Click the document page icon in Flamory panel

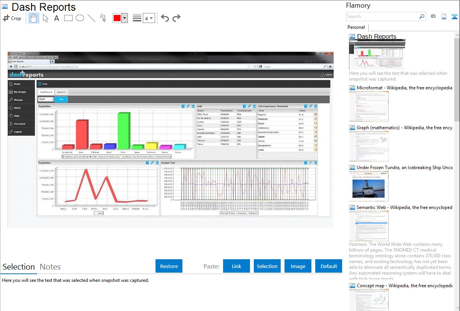click(x=444, y=16)
